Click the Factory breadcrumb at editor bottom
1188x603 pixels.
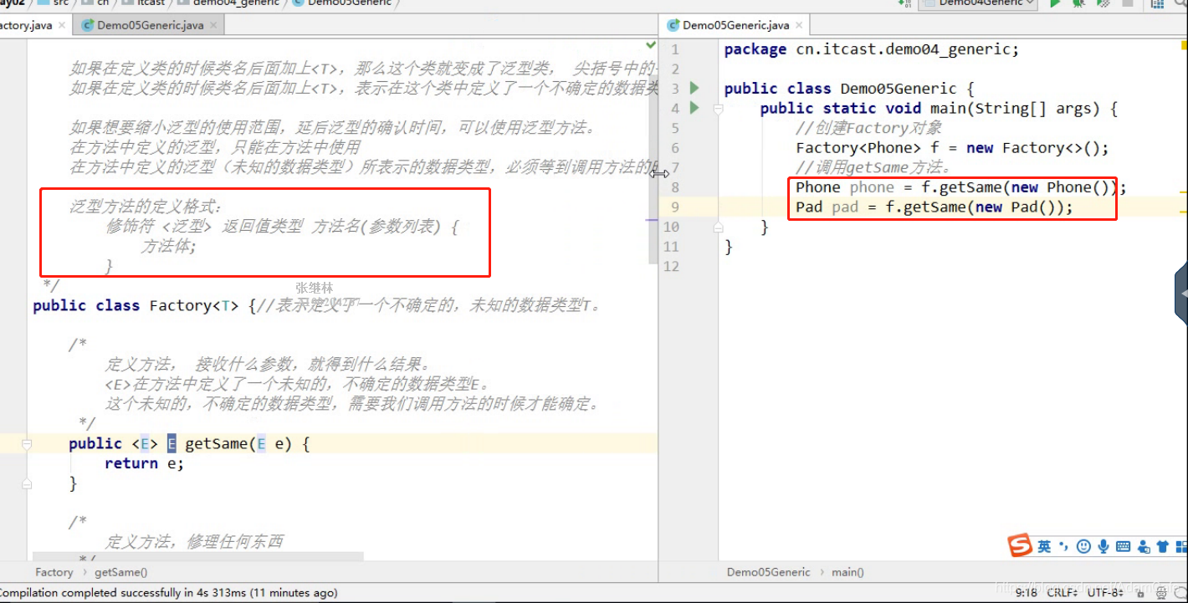point(54,572)
